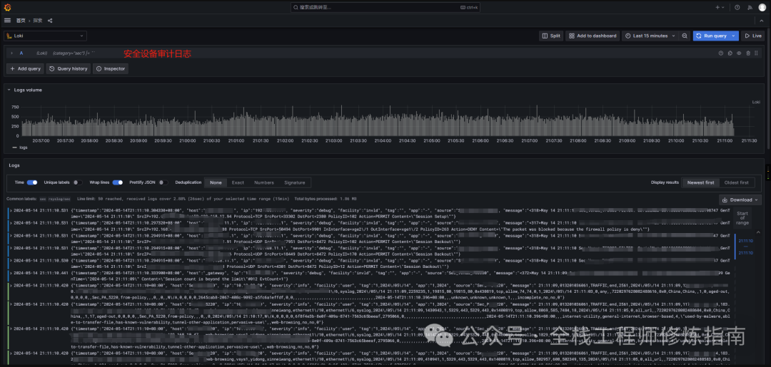
Task: Click the Common labels 'rsyslog/sec' tag
Action: click(x=59, y=200)
